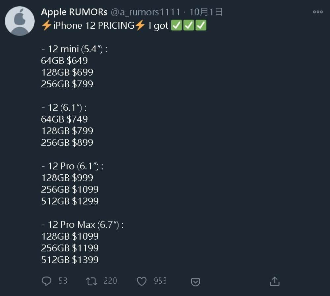Retweet this iPhone 12 pricing post
The width and height of the screenshot is (330, 296).
click(x=91, y=281)
